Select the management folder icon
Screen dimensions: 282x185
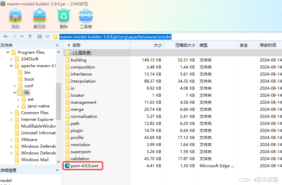(67, 102)
